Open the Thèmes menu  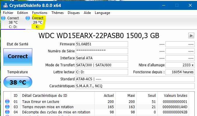(x=57, y=13)
